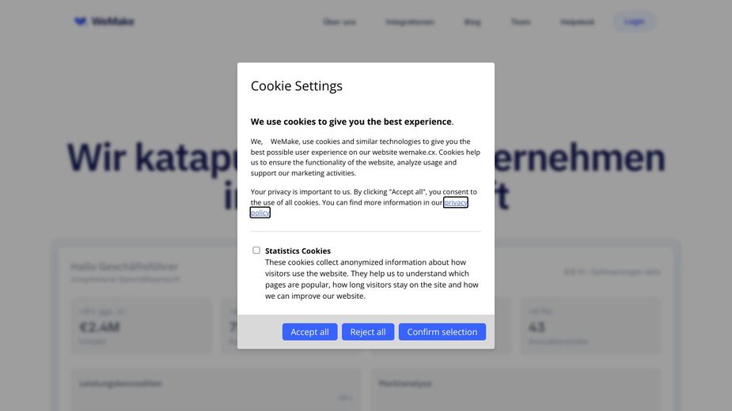Go to the Integrationen page
Viewport: 732px width, 411px height.
[x=410, y=22]
